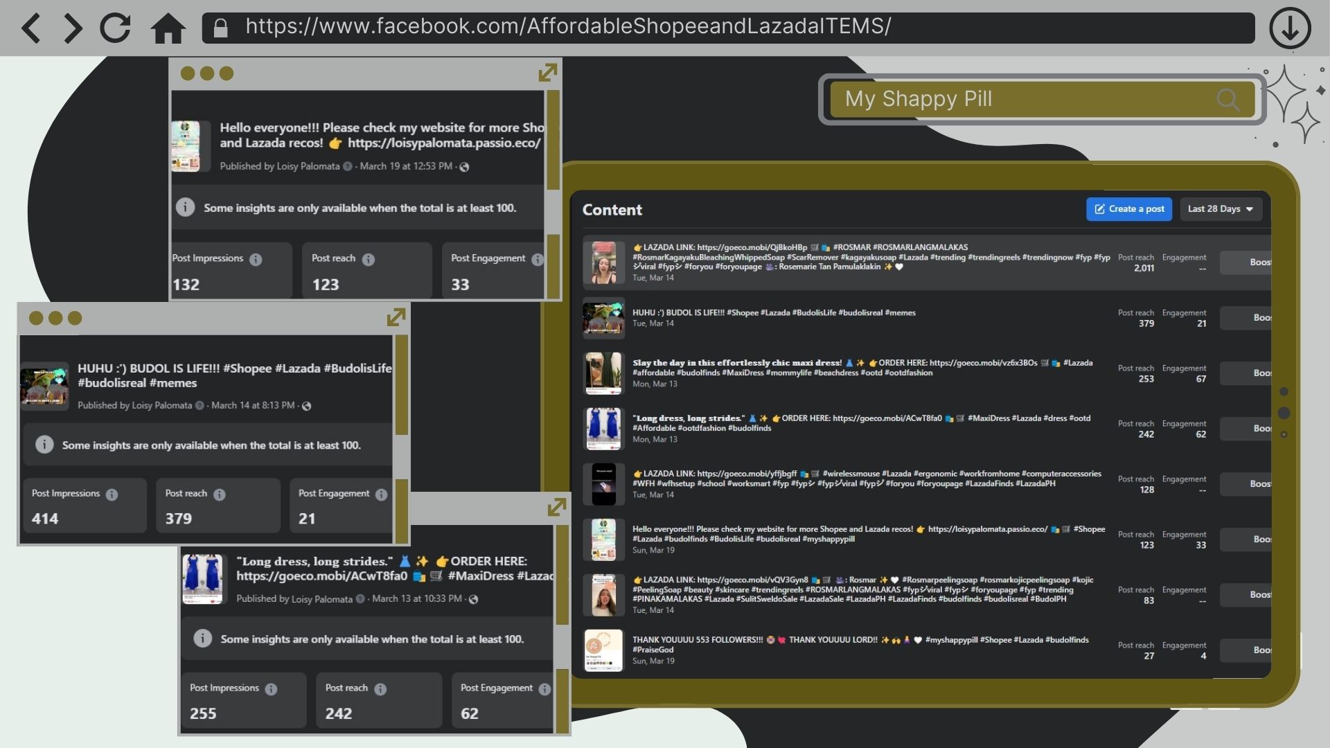Click the Create a post button
This screenshot has height=748, width=1330.
point(1129,209)
